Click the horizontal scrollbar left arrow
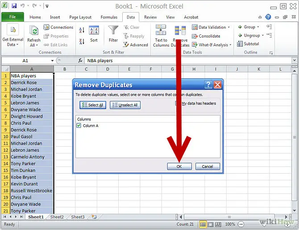Image resolution: width=299 pixels, height=230 pixels. coord(181,217)
